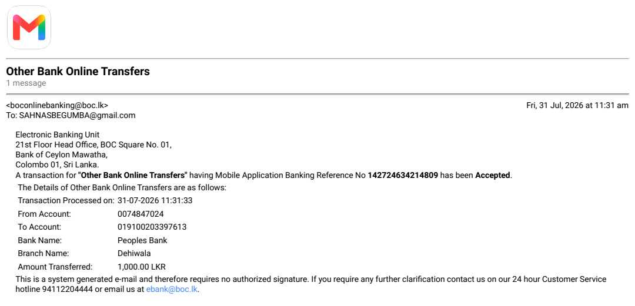
Task: Select the Other Bank Online Transfers subject heading
Action: coord(78,72)
